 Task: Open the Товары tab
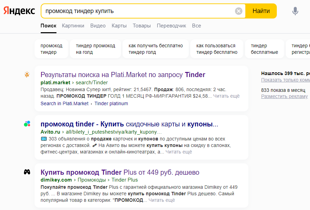tap(142, 26)
